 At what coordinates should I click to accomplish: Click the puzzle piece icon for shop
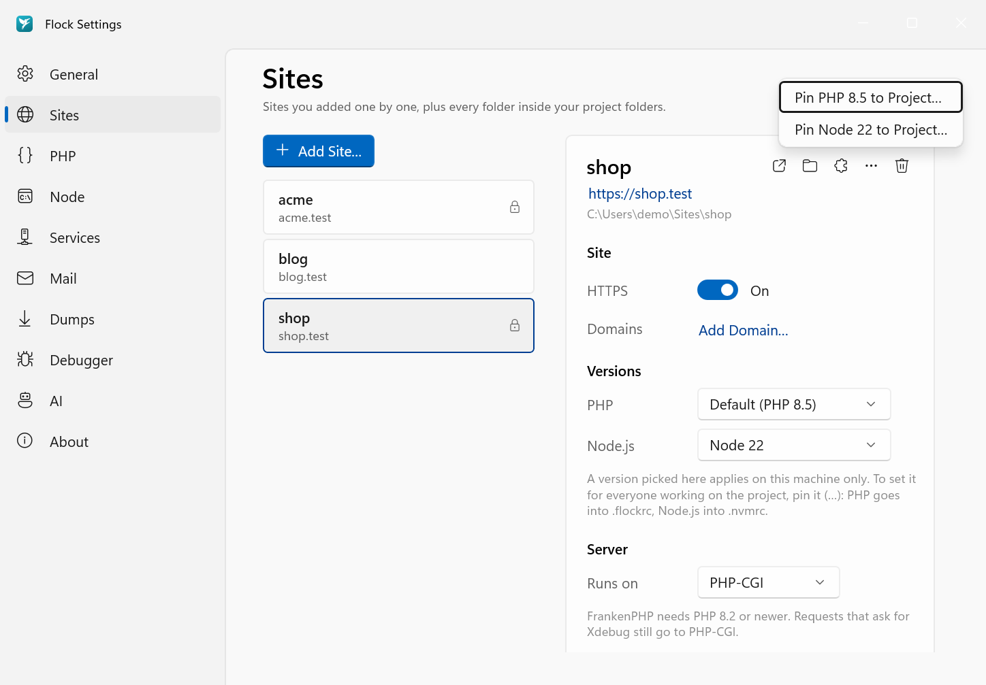click(841, 166)
